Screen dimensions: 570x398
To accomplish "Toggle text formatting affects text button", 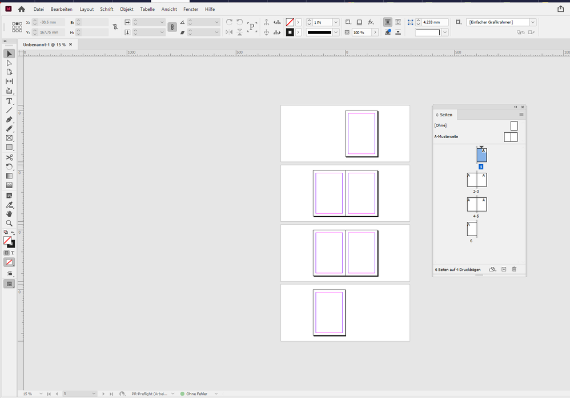I will (x=13, y=253).
